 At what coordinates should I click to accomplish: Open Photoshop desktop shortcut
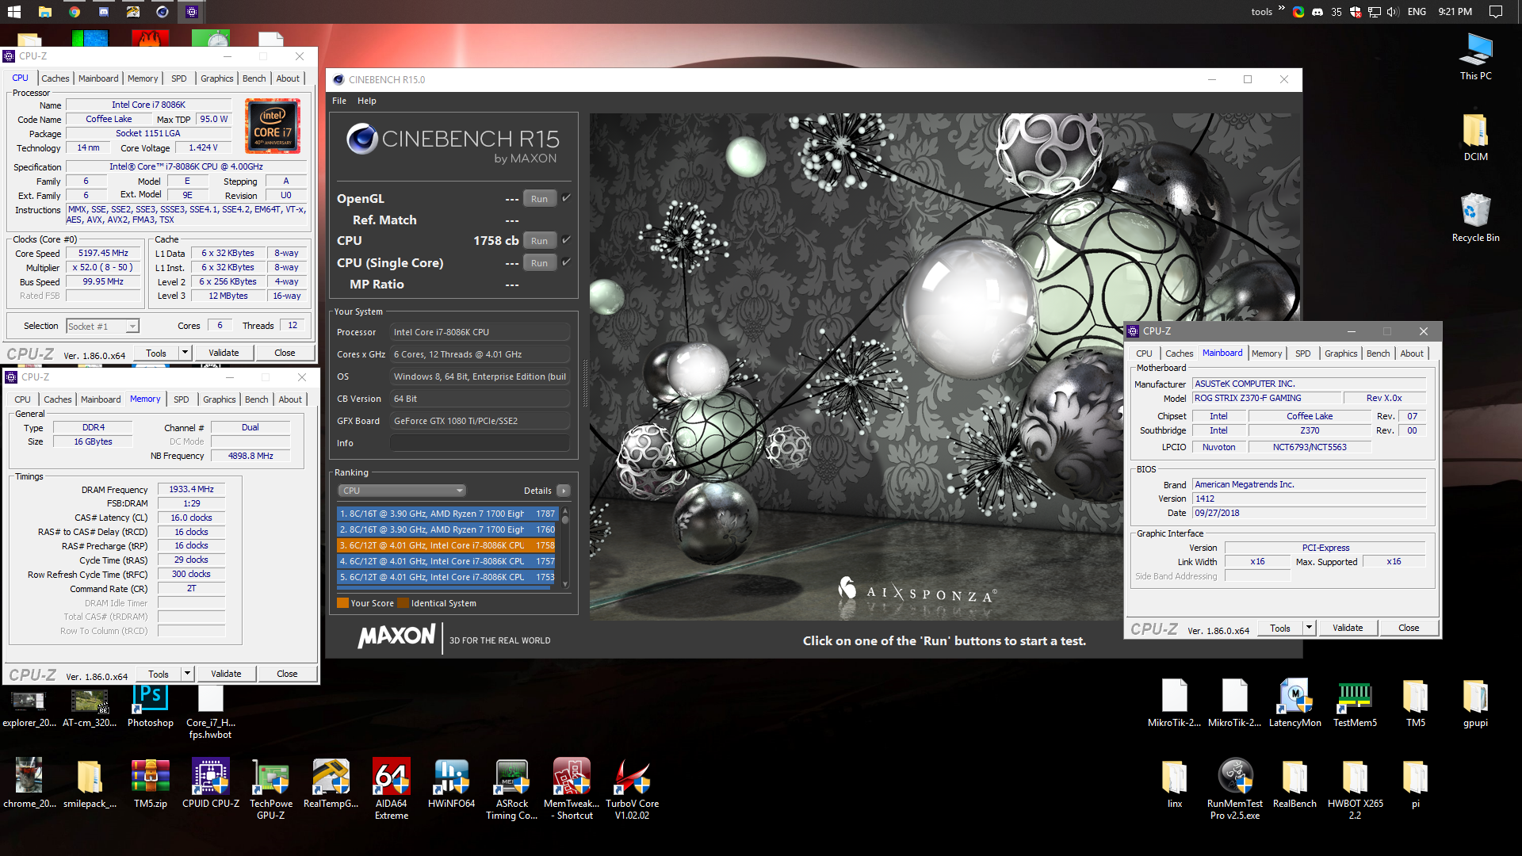tap(150, 707)
